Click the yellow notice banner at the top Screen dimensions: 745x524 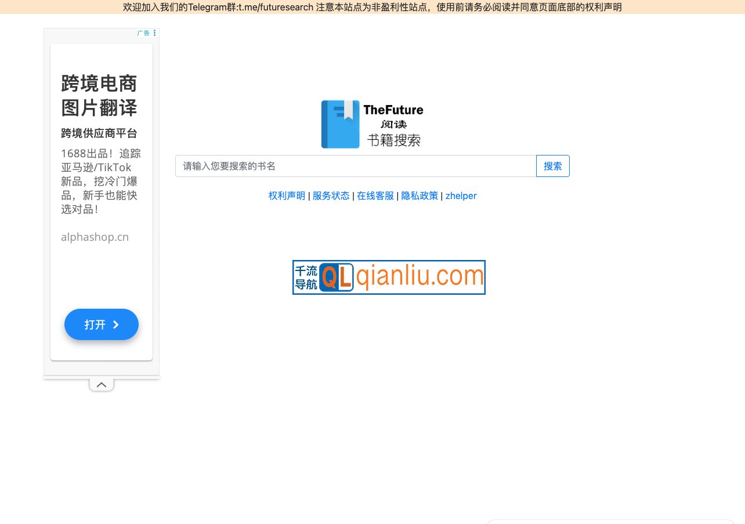[x=372, y=7]
